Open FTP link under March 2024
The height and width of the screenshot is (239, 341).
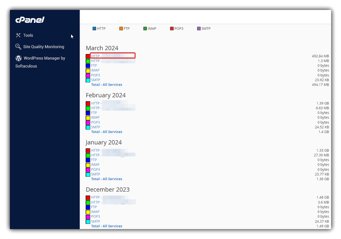click(94, 65)
